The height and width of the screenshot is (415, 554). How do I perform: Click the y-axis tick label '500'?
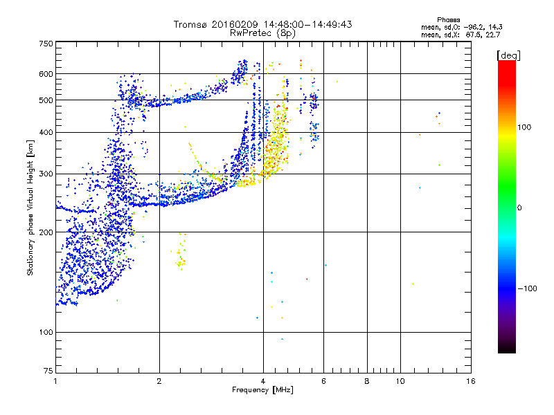pyautogui.click(x=46, y=100)
